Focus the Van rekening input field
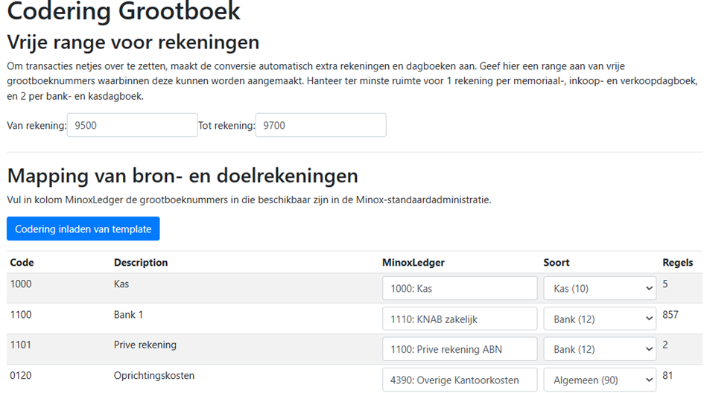Viewport: 704px width, 393px height. tap(133, 125)
